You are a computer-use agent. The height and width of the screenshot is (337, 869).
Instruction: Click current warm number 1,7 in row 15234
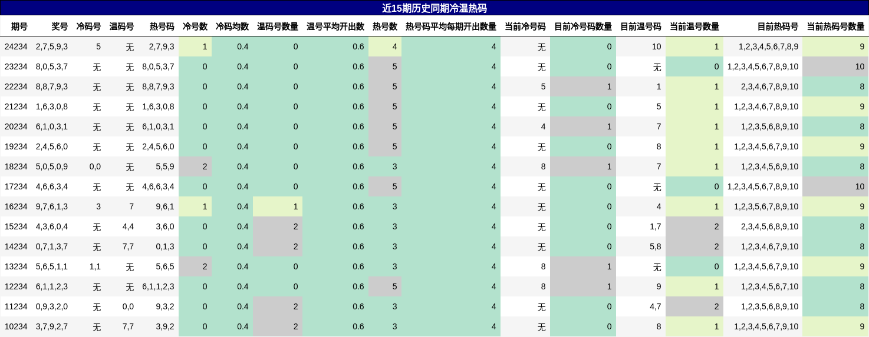click(x=655, y=226)
